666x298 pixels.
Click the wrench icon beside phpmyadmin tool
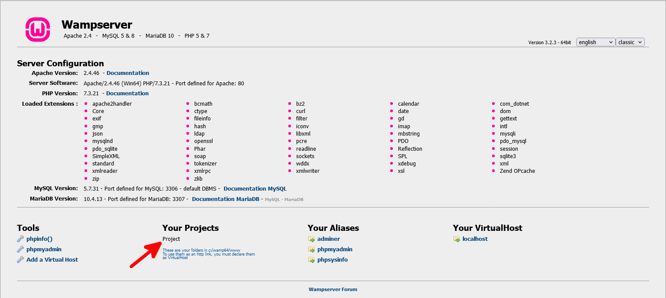[x=20, y=249]
